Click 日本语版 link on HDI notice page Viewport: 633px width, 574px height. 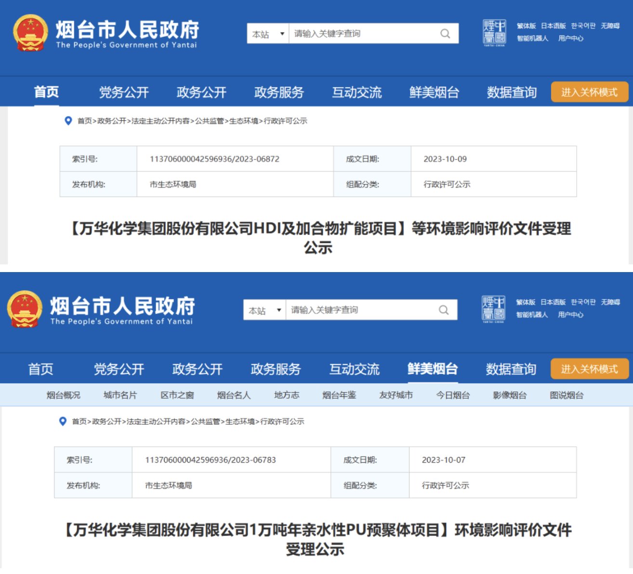[554, 26]
